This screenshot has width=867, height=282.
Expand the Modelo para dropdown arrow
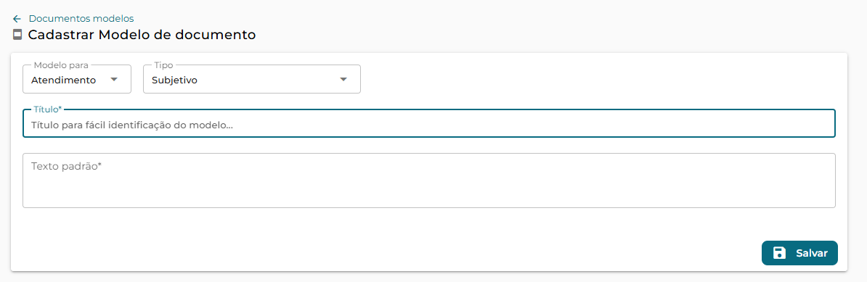[x=114, y=80]
